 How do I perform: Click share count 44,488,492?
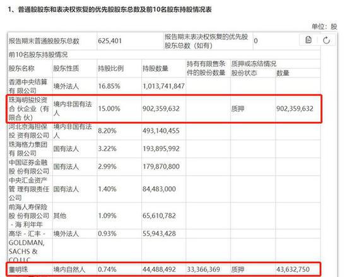click(159, 269)
